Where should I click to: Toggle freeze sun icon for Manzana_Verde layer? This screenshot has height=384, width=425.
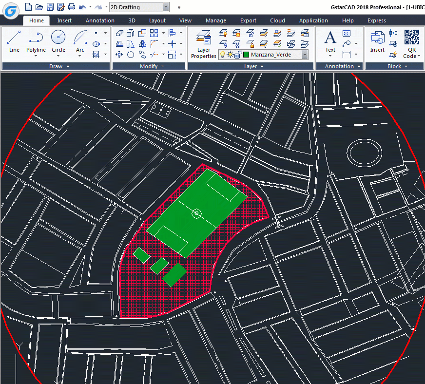coord(230,55)
